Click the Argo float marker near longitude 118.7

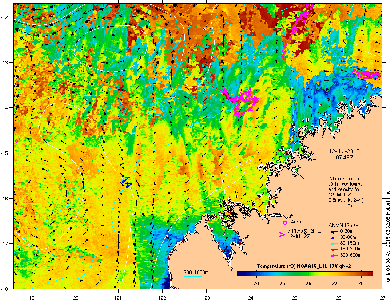[16, 141]
